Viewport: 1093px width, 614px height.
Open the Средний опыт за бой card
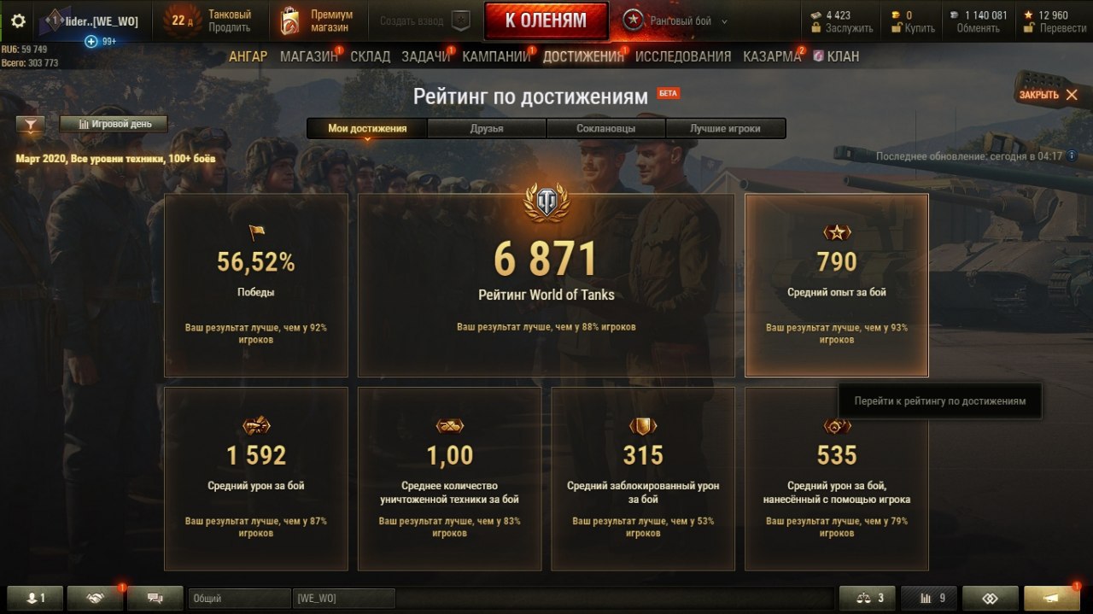pyautogui.click(x=837, y=285)
